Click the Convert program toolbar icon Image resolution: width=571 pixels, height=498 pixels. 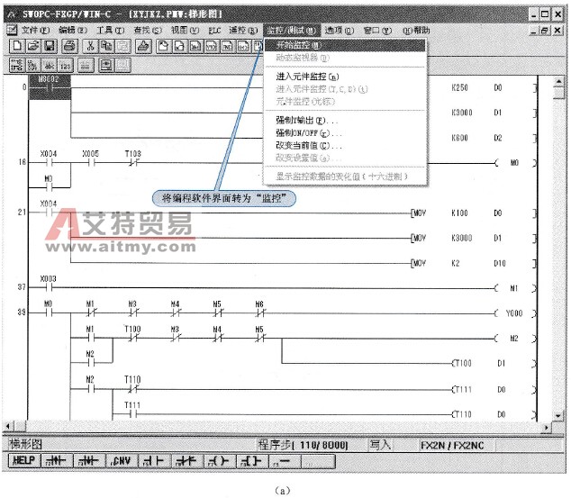coord(143,46)
